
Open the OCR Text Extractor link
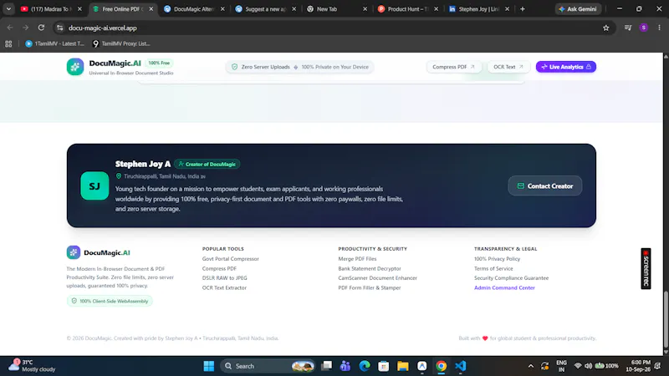[224, 287]
